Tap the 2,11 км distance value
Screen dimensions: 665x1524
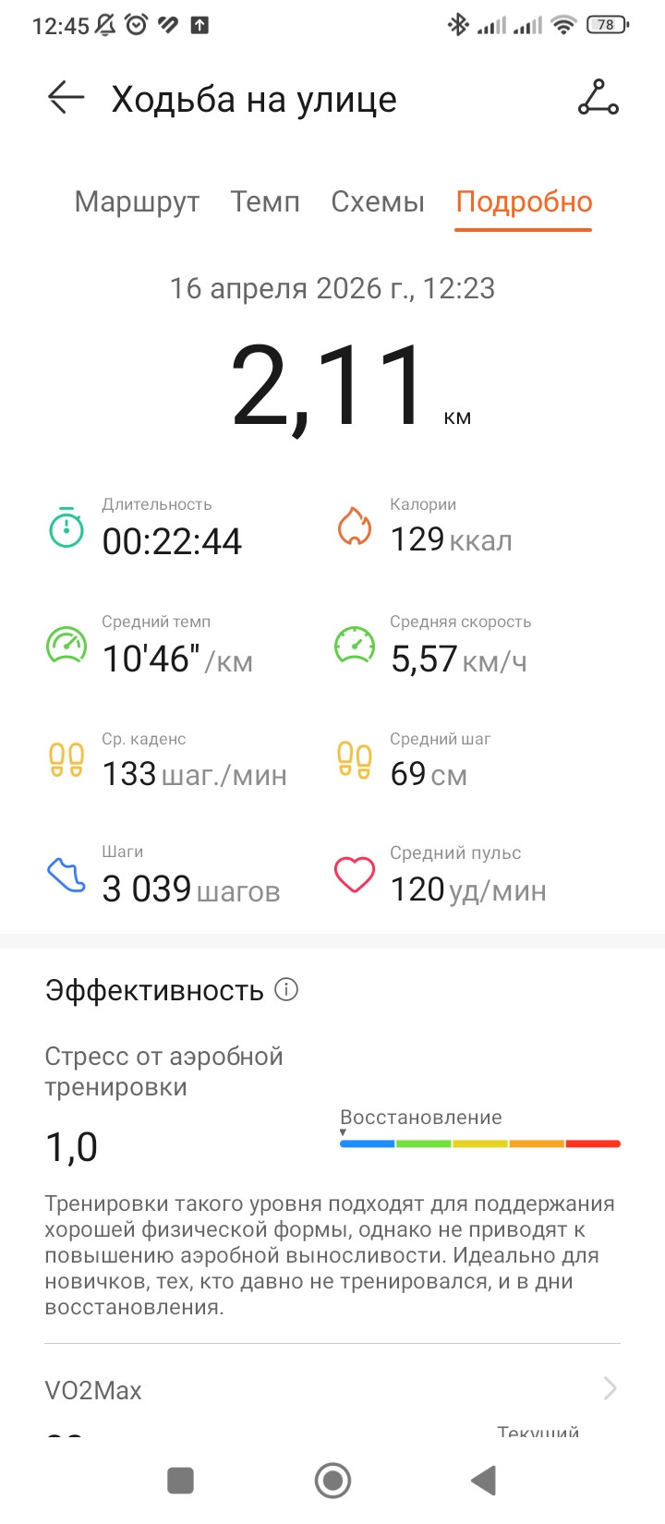click(x=352, y=386)
